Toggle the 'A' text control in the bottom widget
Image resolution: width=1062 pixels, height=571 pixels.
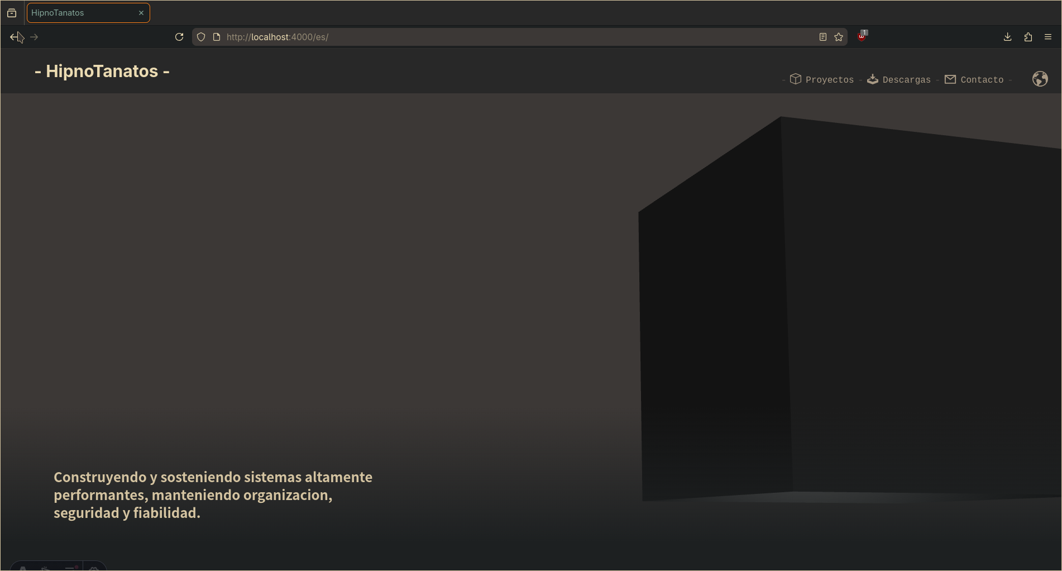tap(23, 569)
